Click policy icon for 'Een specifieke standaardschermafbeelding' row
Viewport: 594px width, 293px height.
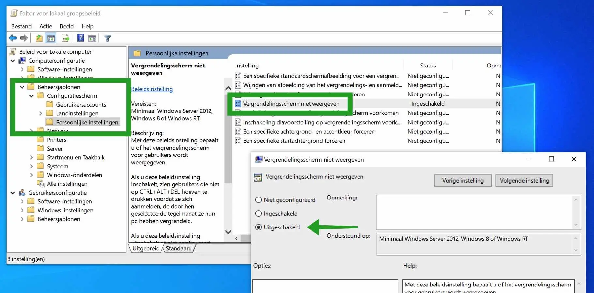[x=238, y=76]
